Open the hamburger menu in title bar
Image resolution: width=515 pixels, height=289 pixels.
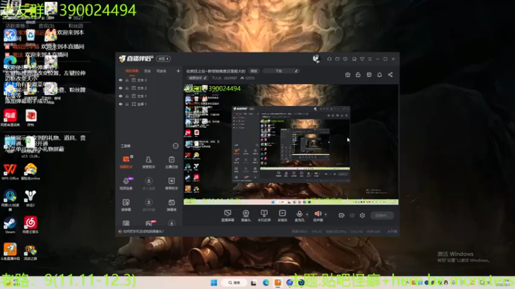[x=370, y=59]
